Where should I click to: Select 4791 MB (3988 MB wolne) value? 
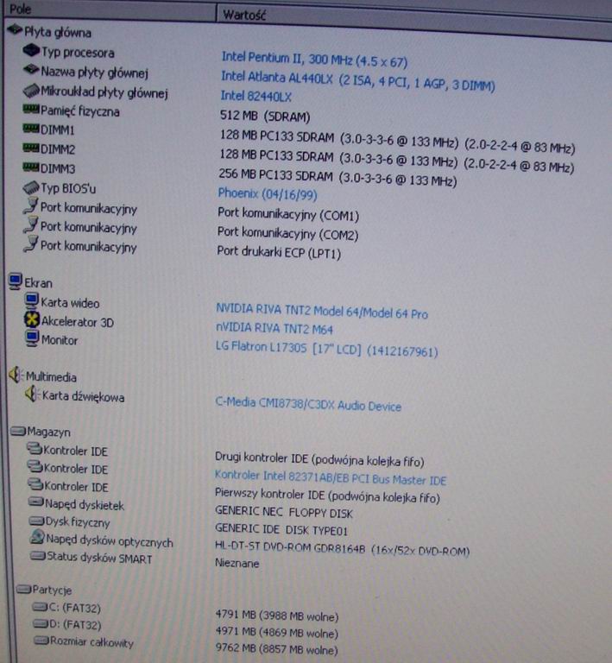[x=277, y=616]
